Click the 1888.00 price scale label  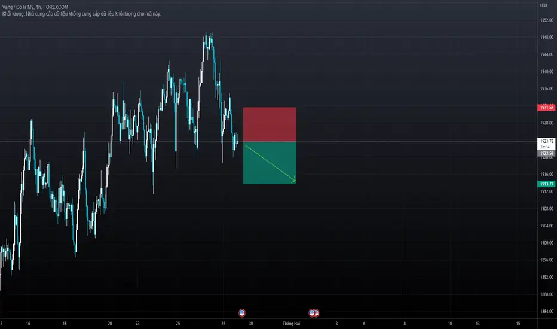click(547, 294)
